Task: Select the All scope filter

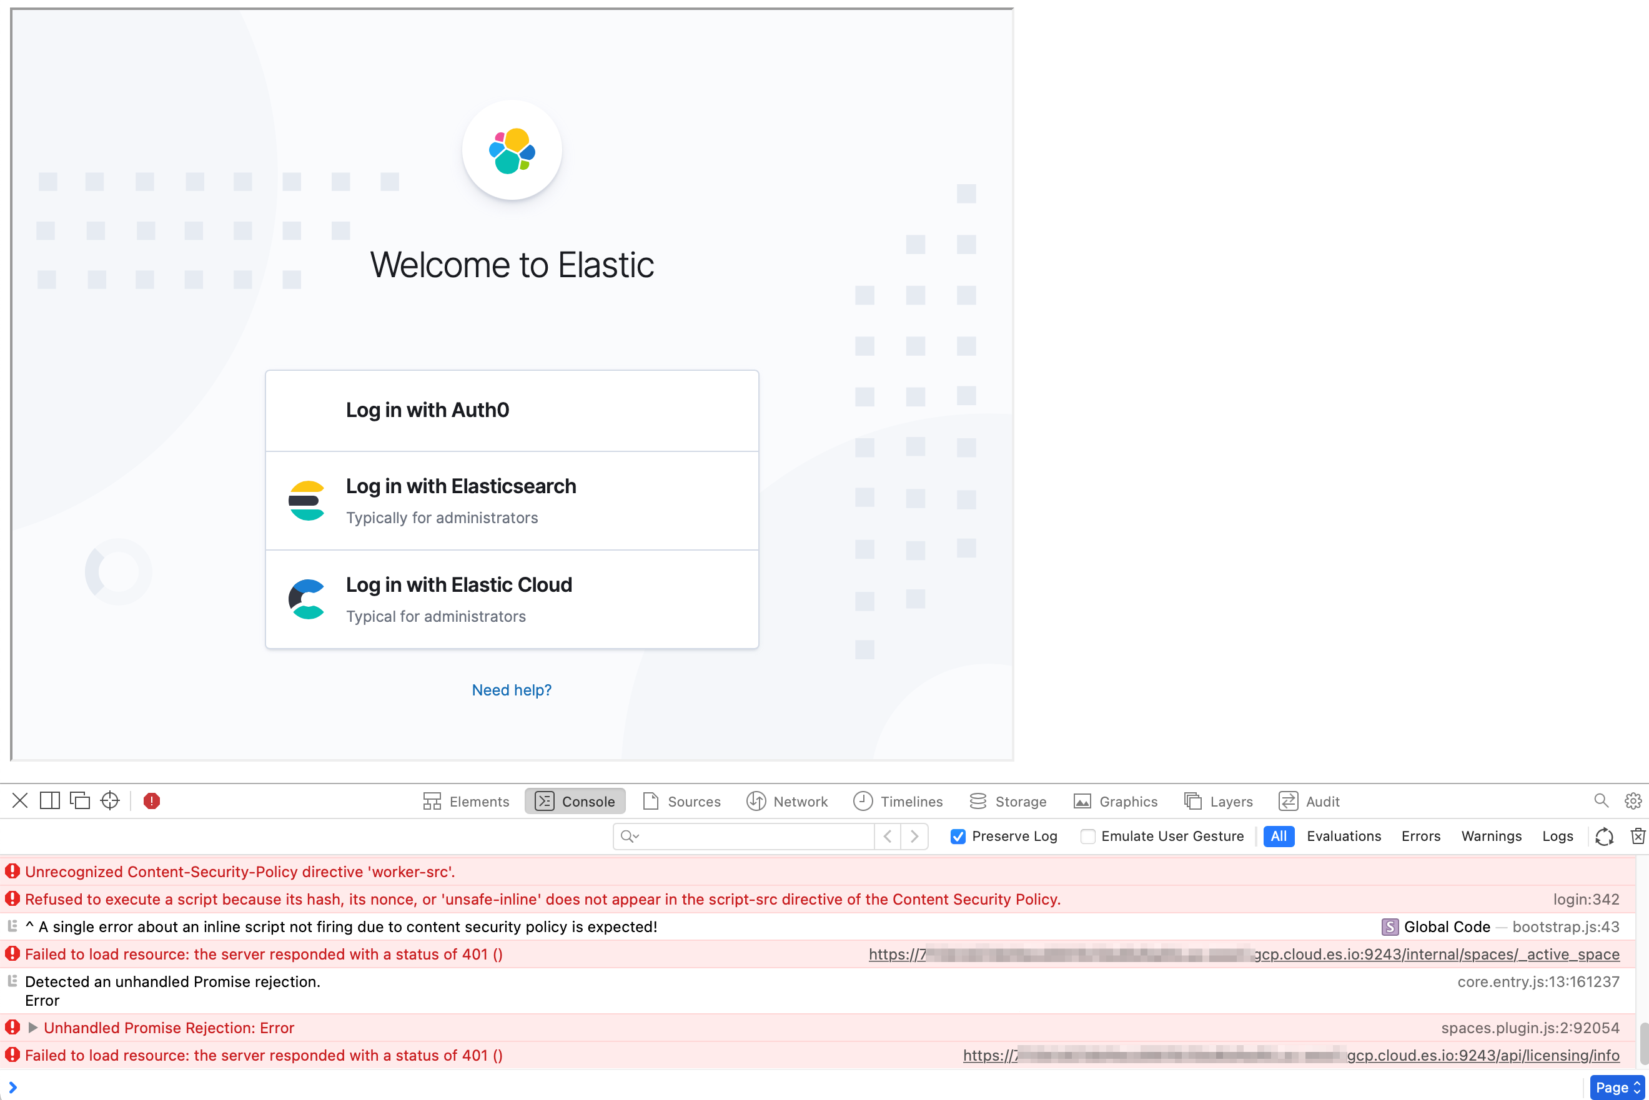Action: (x=1279, y=836)
